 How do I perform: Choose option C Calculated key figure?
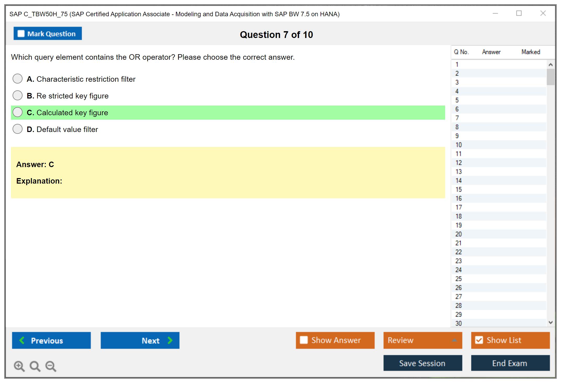click(x=18, y=112)
